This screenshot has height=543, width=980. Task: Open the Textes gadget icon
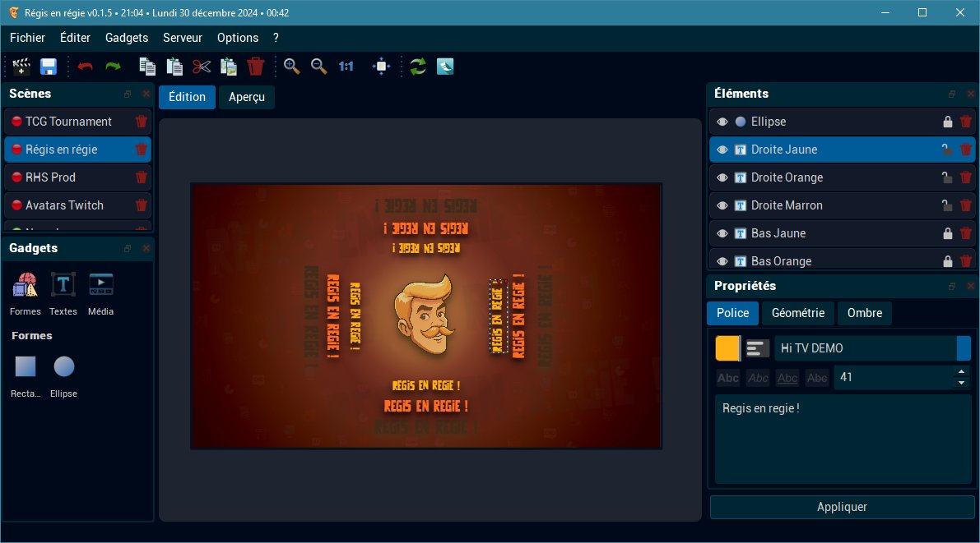click(x=63, y=285)
